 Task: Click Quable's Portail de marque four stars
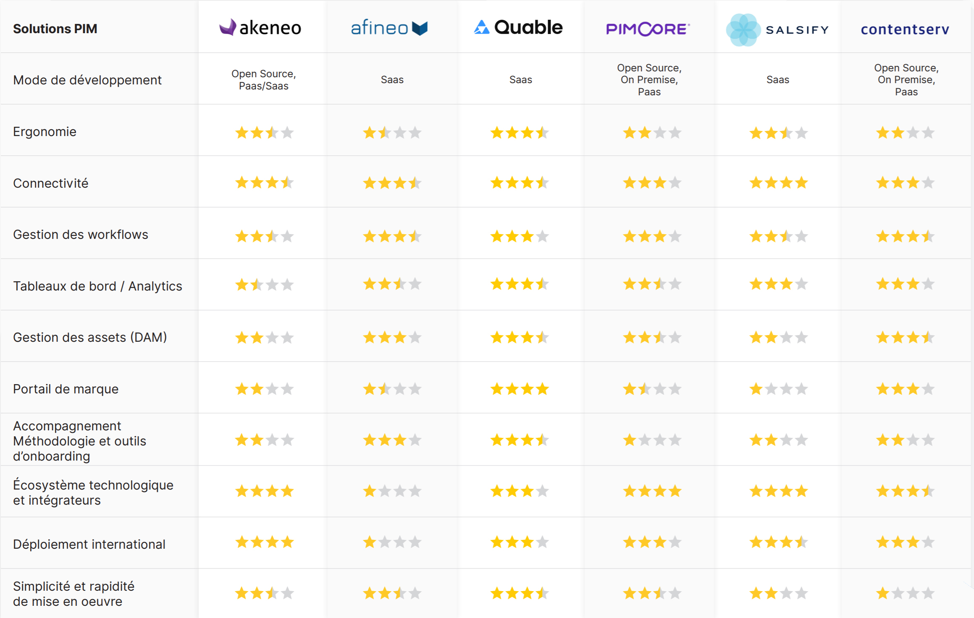pyautogui.click(x=520, y=389)
